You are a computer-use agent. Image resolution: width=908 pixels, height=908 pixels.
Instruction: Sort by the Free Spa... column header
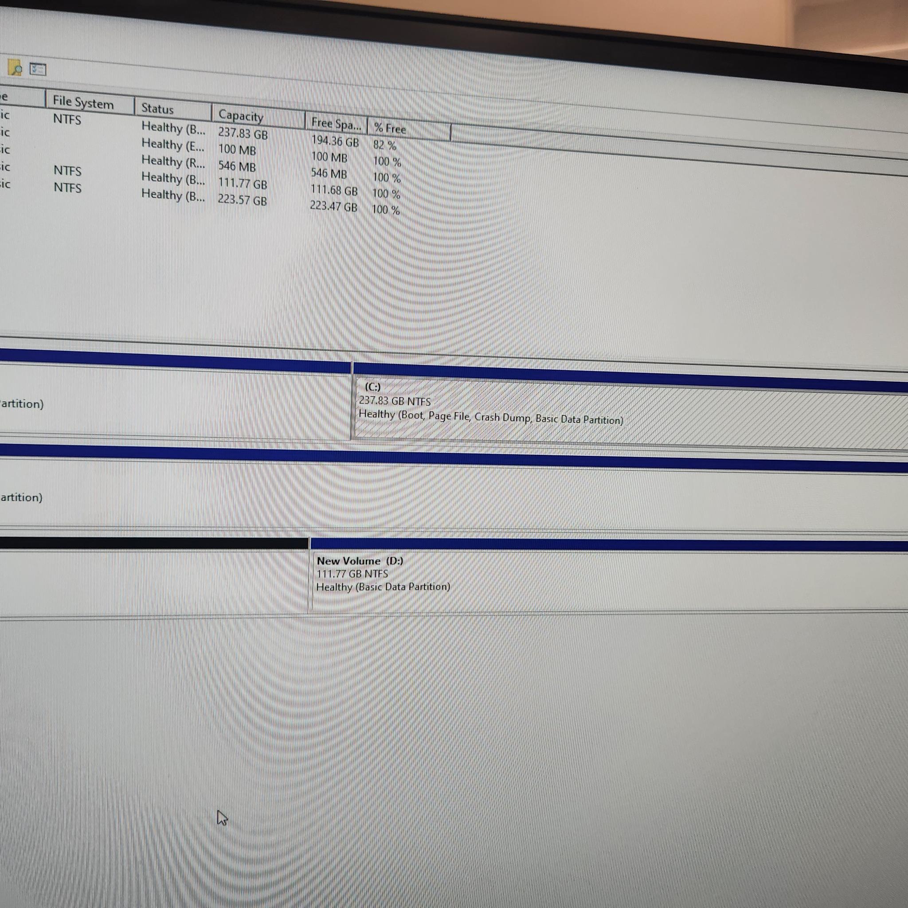click(x=336, y=123)
